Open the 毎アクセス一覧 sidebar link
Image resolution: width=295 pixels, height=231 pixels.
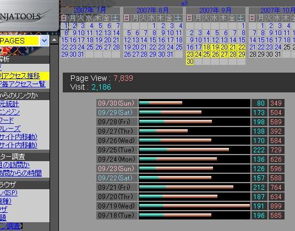[x=23, y=84]
